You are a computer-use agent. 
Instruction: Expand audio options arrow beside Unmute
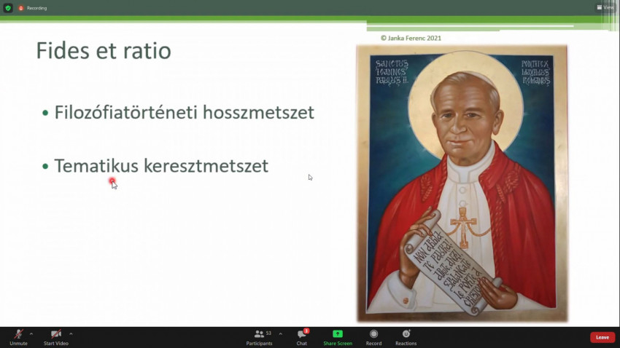click(31, 333)
